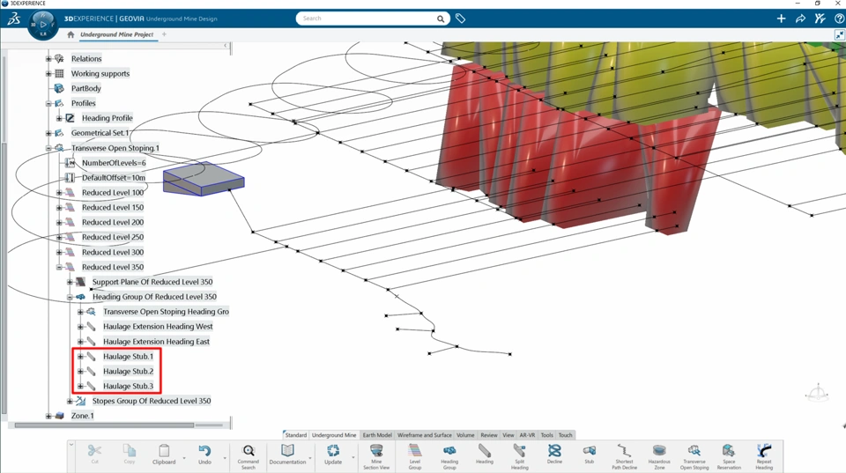Select NumberOfLevels=6 parameter

(x=114, y=163)
